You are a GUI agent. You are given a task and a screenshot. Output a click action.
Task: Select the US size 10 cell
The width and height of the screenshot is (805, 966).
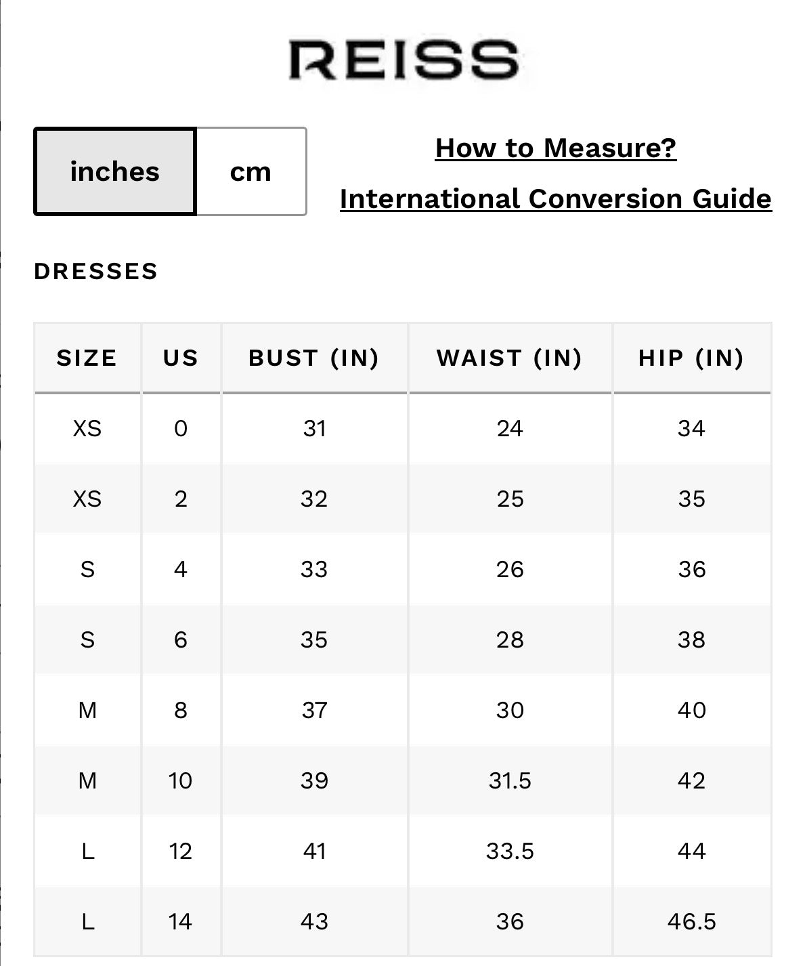click(181, 780)
